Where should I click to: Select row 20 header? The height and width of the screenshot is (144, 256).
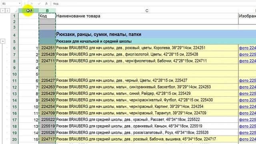tap(14, 139)
